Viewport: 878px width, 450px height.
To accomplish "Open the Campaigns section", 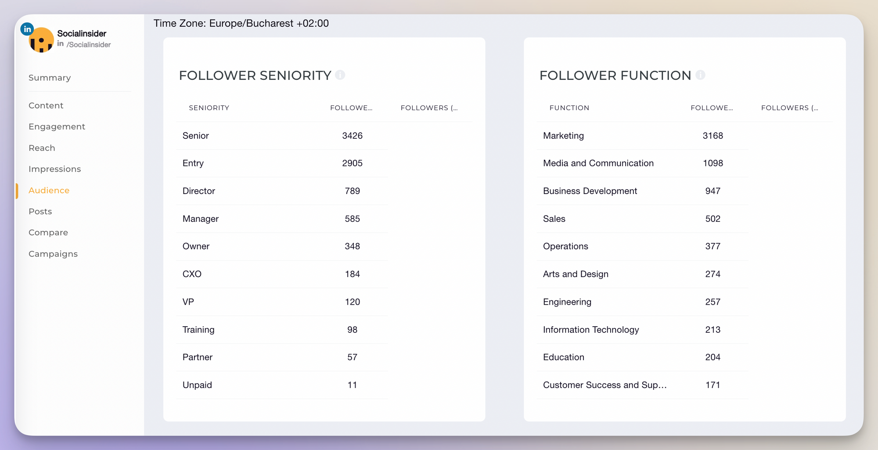I will click(53, 254).
